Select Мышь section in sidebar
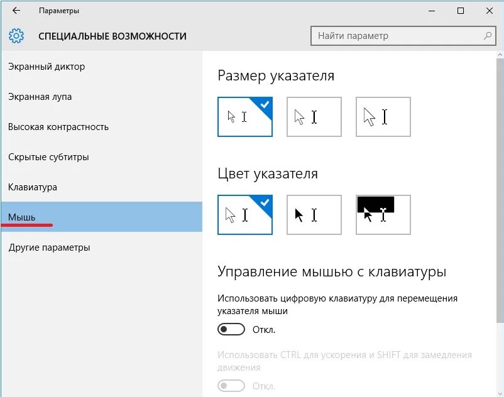This screenshot has width=504, height=397. (102, 217)
